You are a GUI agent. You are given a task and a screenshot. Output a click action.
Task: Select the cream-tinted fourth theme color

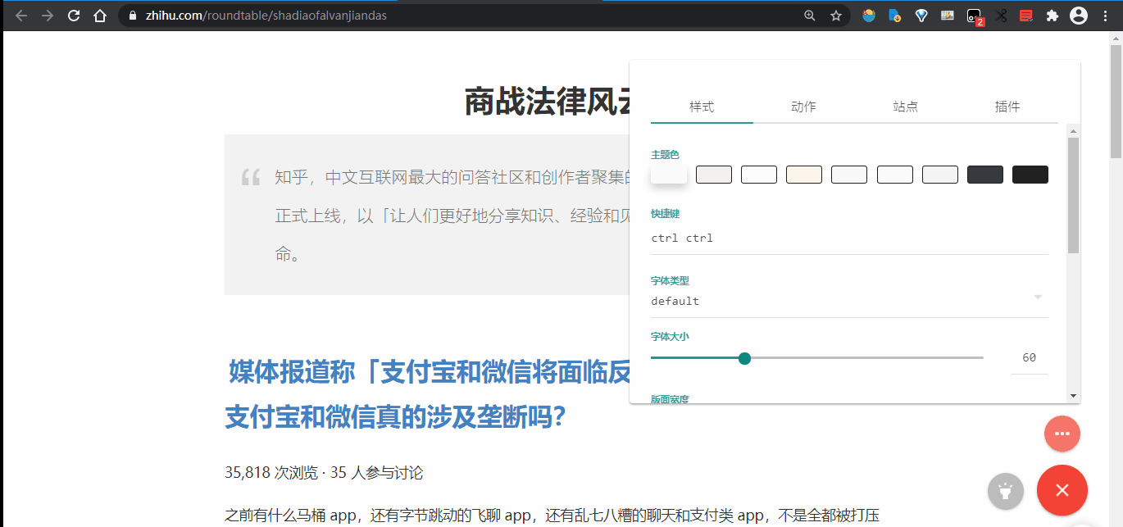pos(804,175)
